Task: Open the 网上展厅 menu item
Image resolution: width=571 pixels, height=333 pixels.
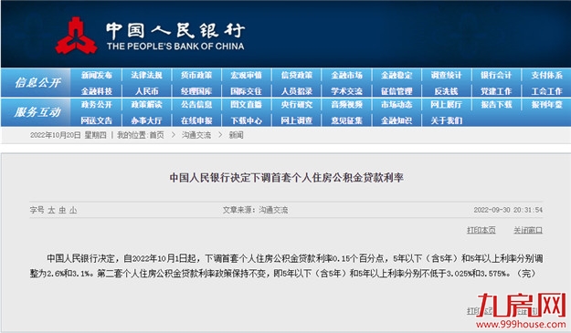Action: [x=446, y=105]
